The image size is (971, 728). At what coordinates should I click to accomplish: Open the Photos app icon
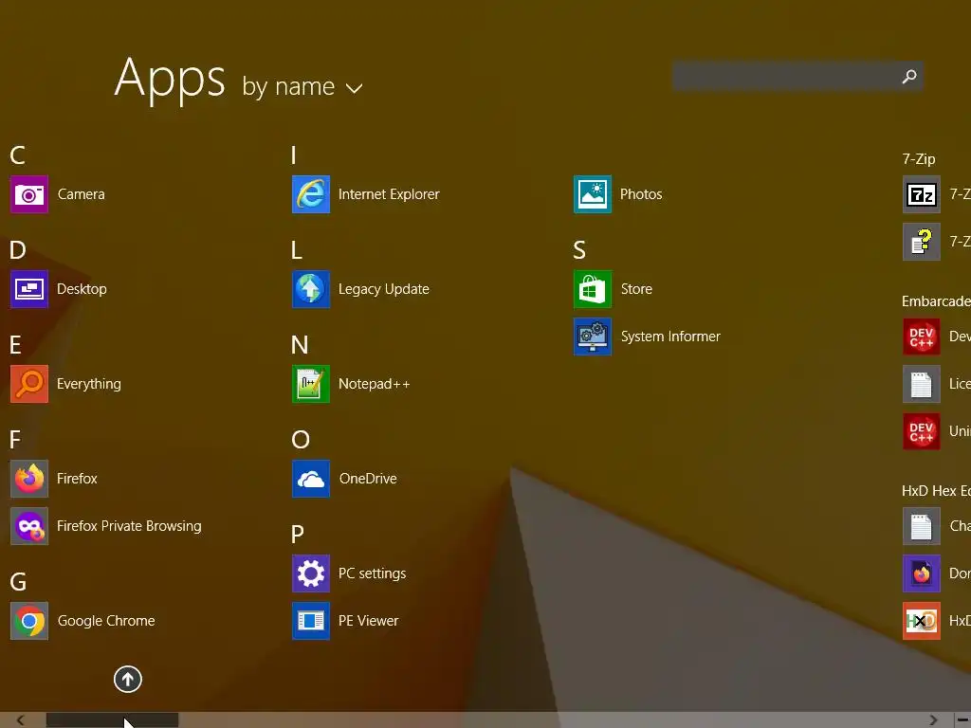point(593,194)
